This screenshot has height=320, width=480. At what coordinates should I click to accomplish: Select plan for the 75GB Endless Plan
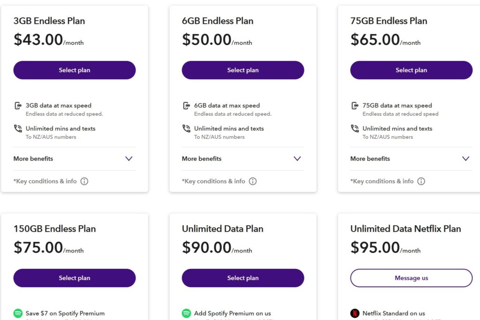click(x=411, y=70)
